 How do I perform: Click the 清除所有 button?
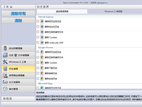(18, 14)
